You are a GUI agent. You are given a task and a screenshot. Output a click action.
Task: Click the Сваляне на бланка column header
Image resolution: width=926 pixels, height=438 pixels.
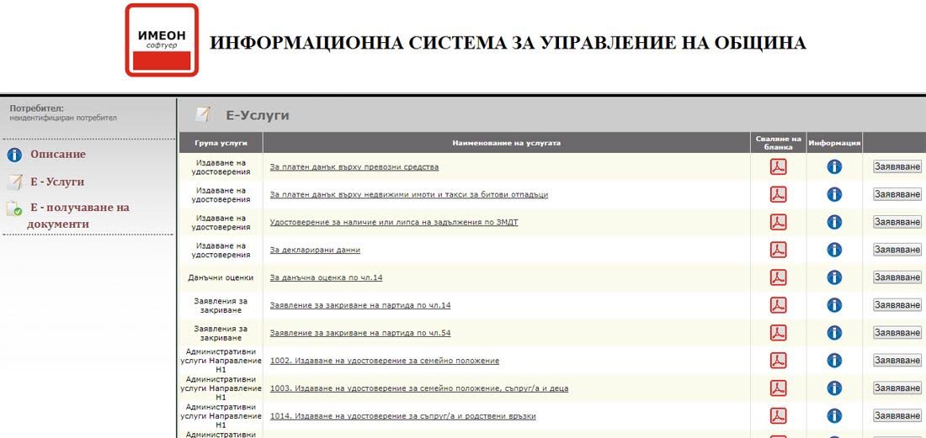click(x=778, y=143)
